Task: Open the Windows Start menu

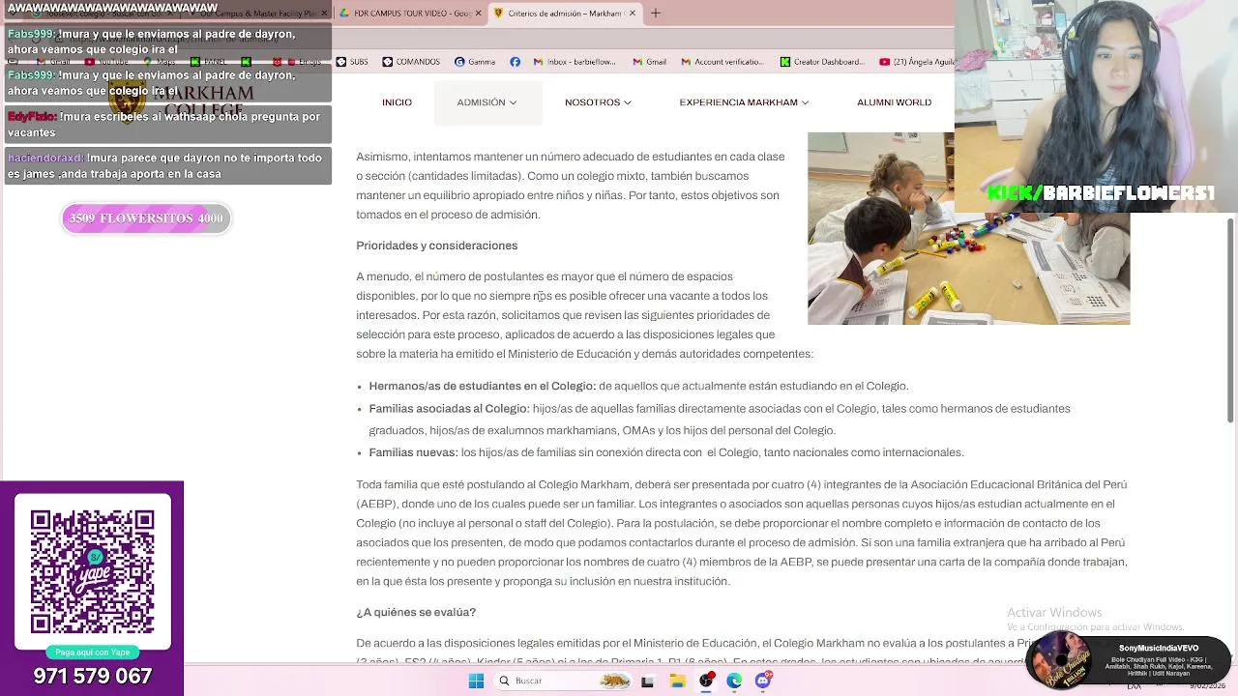Action: click(476, 681)
